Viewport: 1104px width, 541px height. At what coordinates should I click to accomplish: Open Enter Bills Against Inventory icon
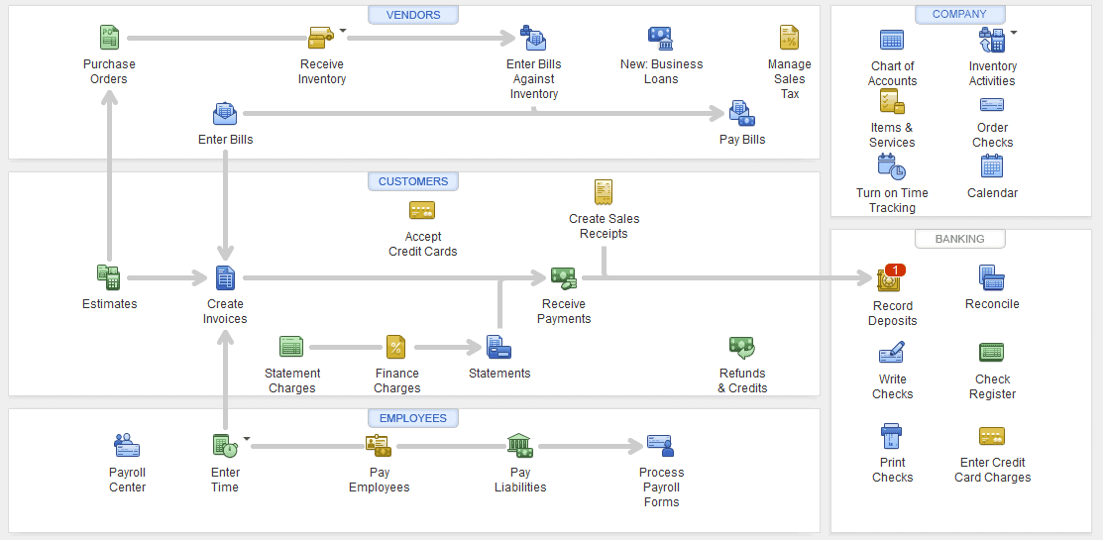click(534, 38)
